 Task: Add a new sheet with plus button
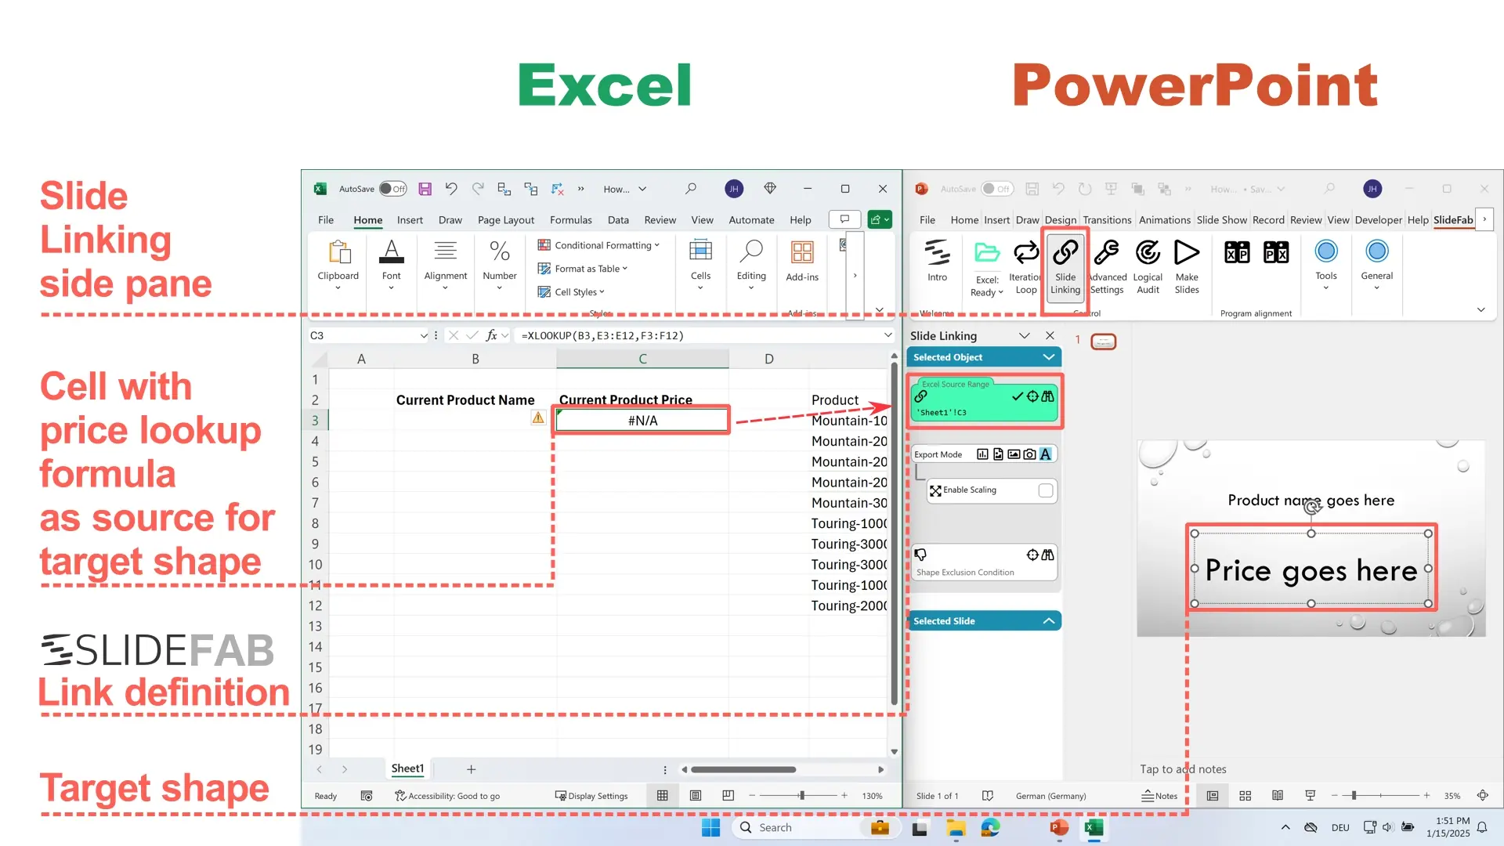[471, 769]
